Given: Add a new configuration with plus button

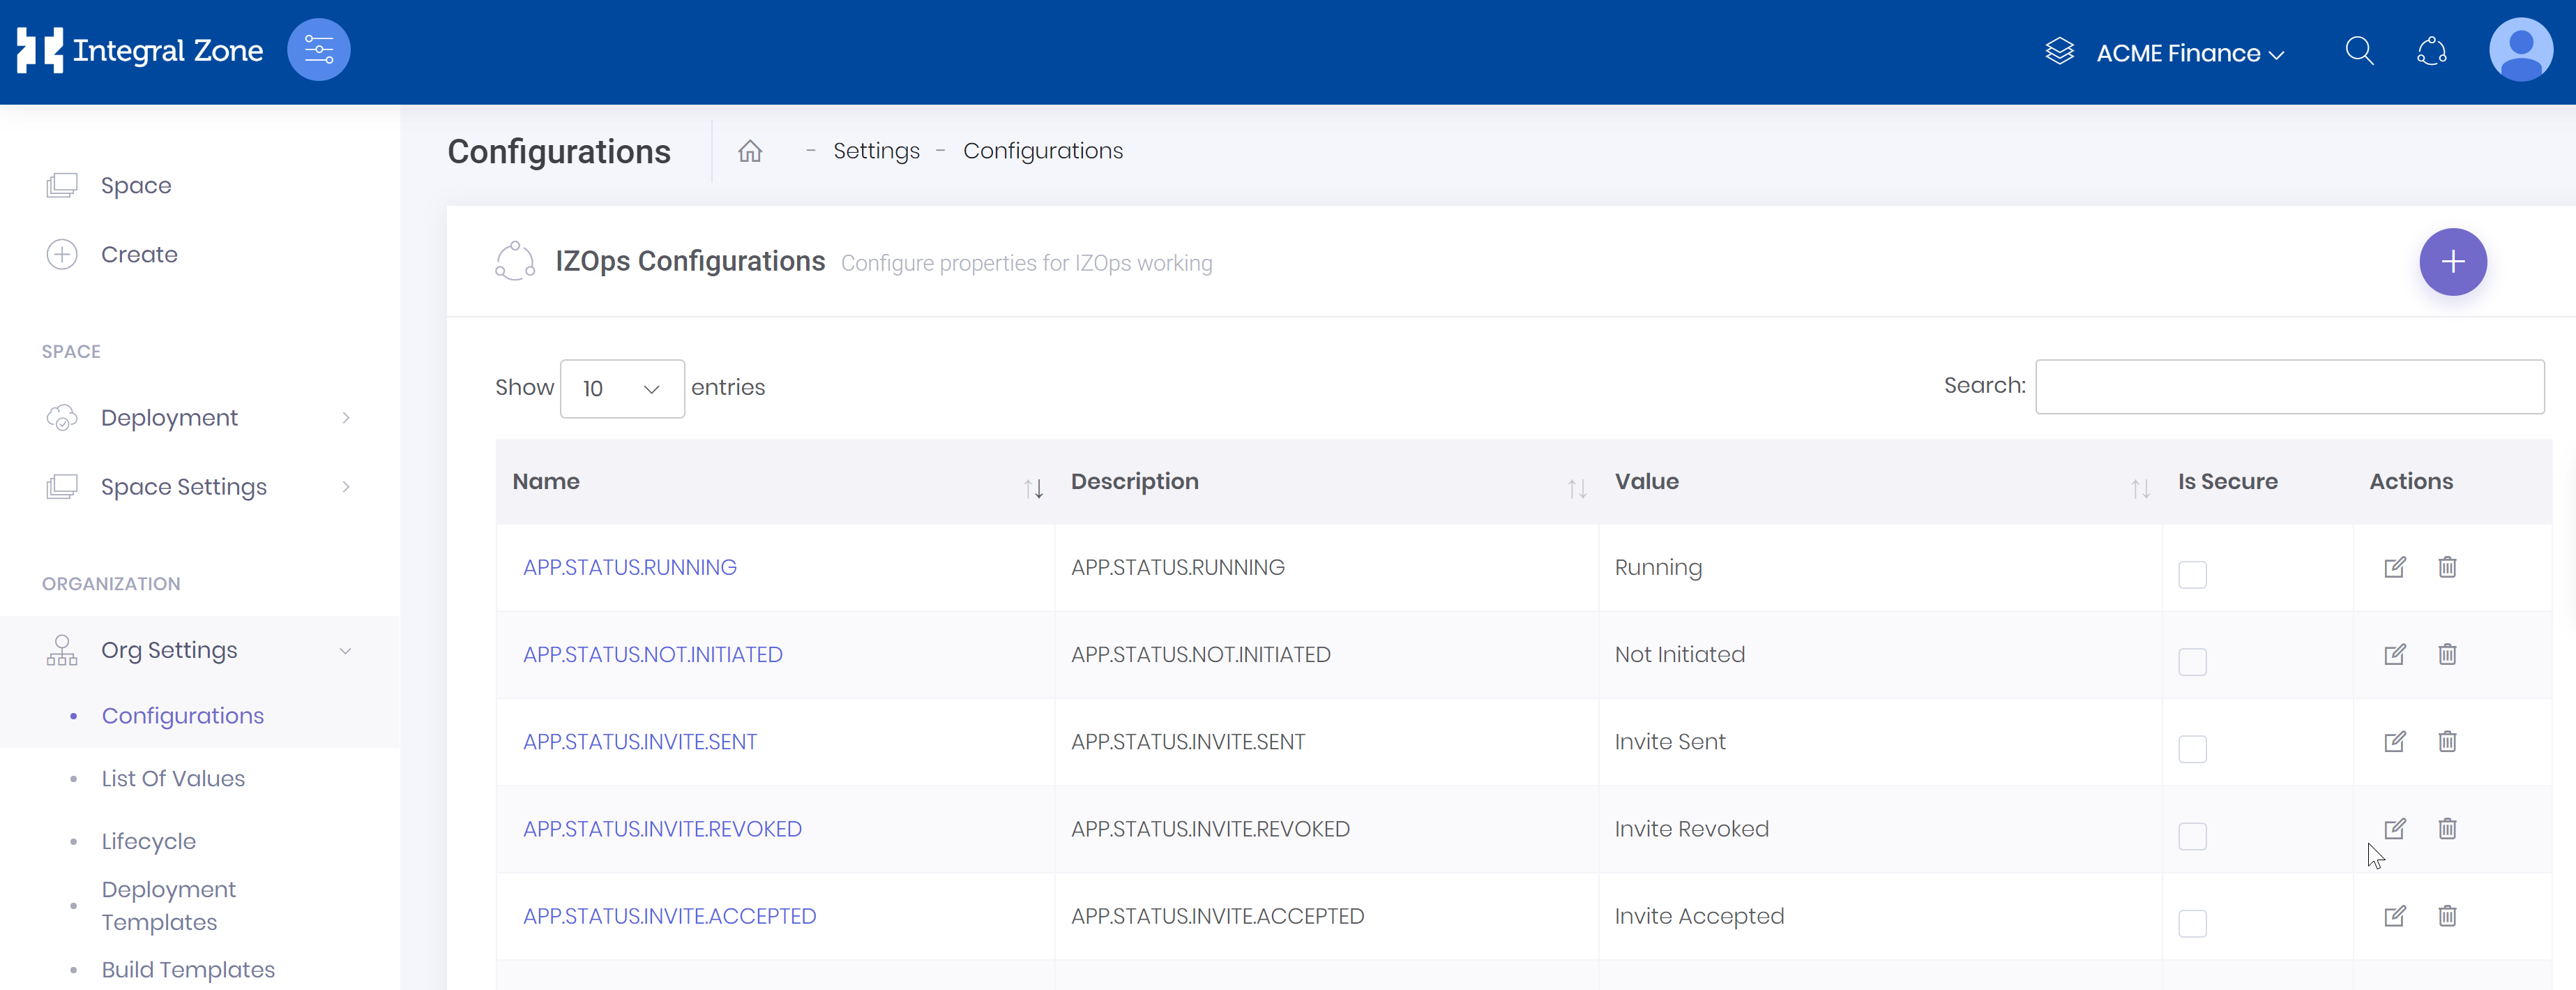Looking at the screenshot, I should coord(2452,262).
